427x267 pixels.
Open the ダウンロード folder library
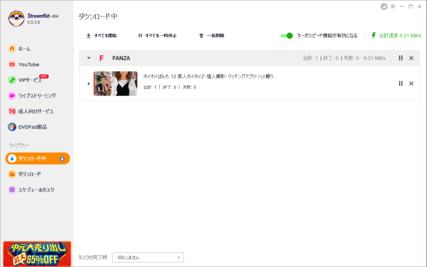click(x=25, y=174)
